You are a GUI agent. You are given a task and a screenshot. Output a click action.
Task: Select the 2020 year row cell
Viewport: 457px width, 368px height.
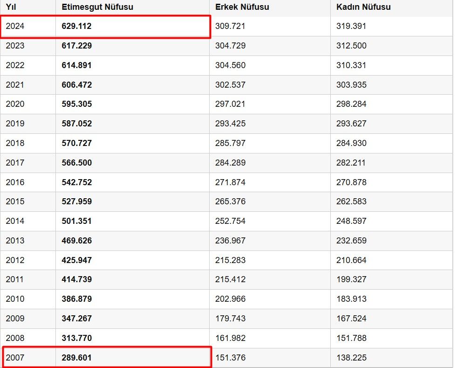click(15, 104)
